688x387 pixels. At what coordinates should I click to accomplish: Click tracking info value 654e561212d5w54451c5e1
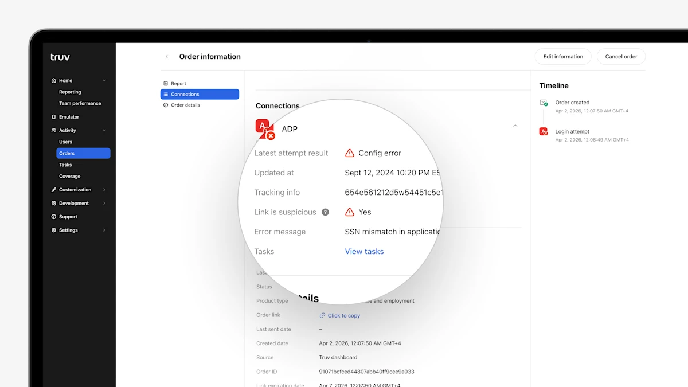click(x=394, y=193)
